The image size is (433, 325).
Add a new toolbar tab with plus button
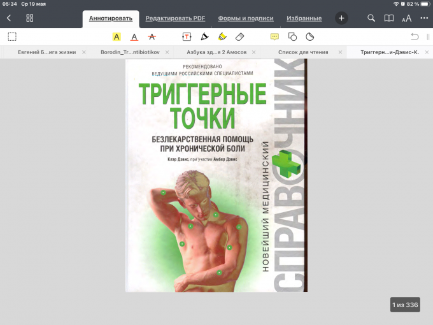pos(341,18)
